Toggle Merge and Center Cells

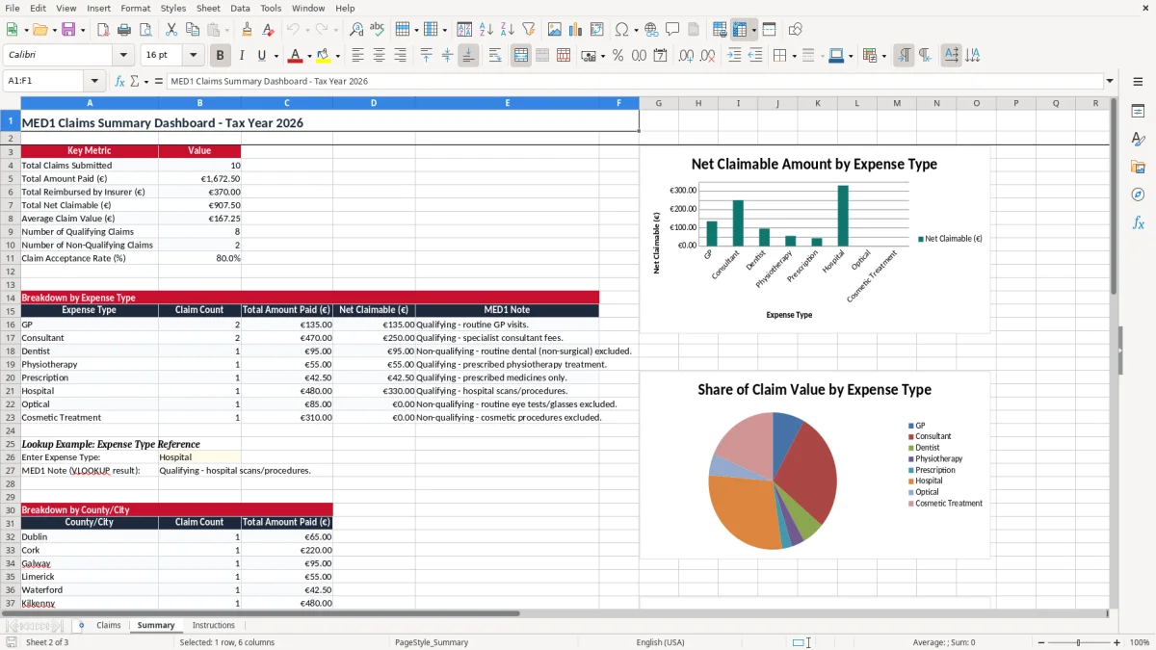521,56
